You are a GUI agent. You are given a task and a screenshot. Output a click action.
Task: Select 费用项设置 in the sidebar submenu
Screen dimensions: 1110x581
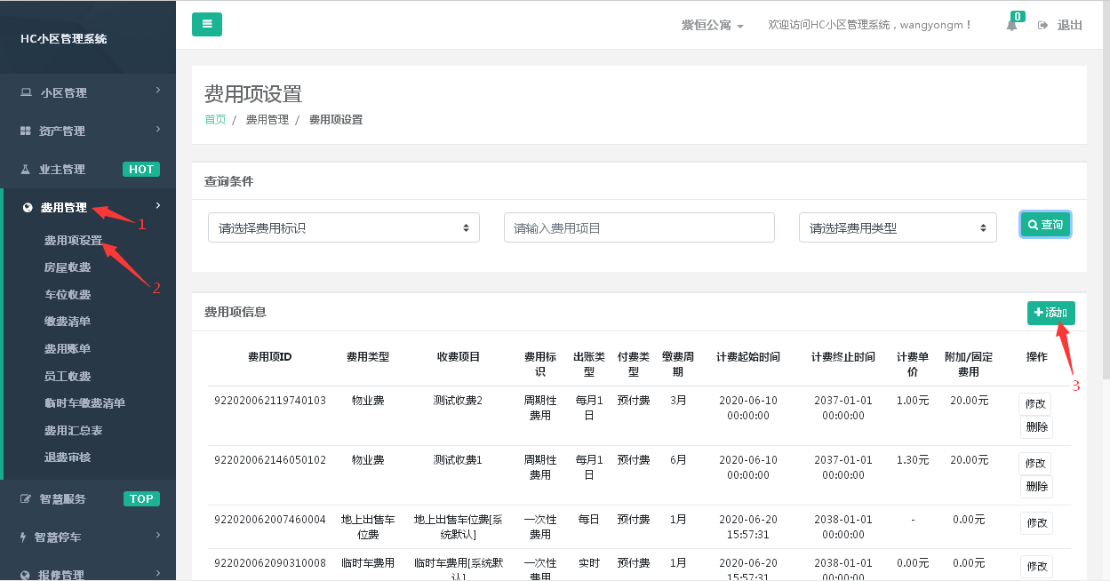pyautogui.click(x=73, y=240)
